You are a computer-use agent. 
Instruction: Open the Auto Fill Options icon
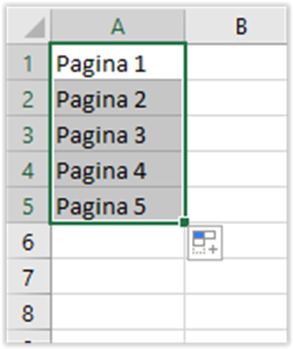(205, 243)
